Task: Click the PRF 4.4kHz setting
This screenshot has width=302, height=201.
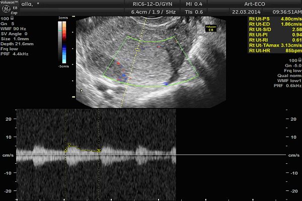Action: 15,54
